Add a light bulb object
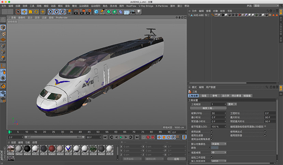 pyautogui.click(x=139, y=12)
